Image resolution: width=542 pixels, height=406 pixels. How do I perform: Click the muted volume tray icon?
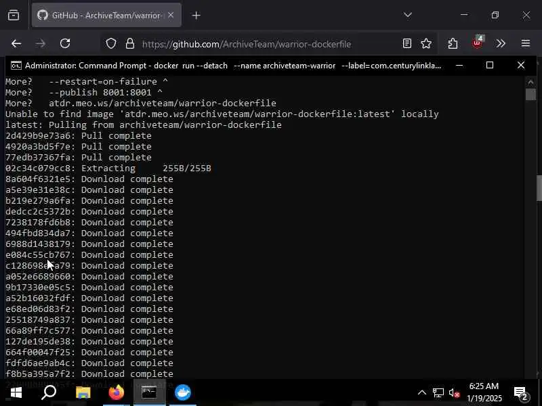454,393
